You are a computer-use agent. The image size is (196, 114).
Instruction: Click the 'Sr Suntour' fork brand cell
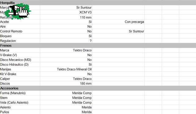point(66,8)
